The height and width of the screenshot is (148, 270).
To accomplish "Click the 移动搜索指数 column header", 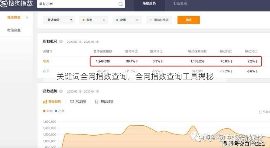I will (x=197, y=51).
